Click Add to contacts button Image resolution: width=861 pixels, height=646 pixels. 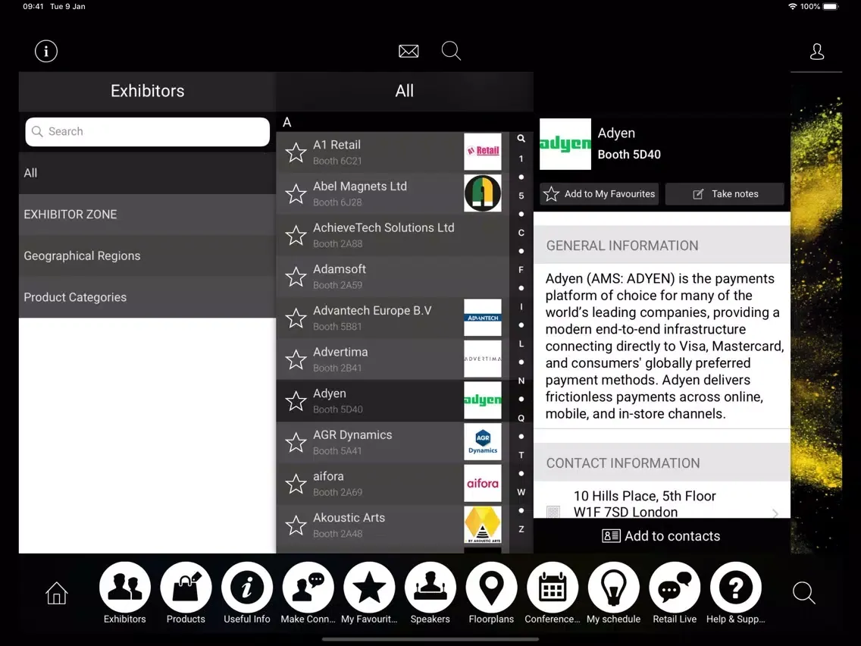[662, 536]
